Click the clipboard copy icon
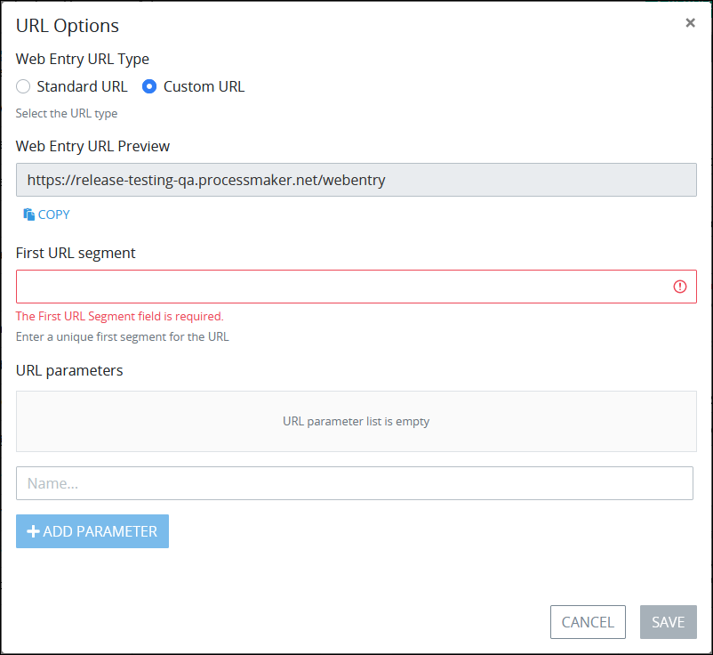713x655 pixels. 29,214
